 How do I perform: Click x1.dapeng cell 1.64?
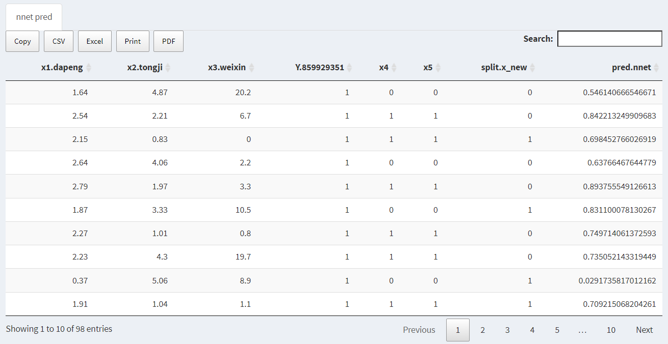tap(80, 93)
